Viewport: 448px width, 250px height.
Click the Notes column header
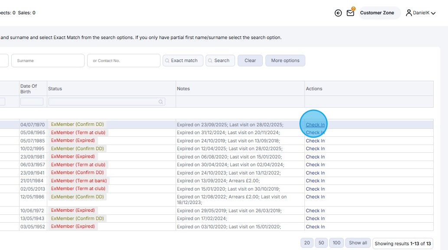click(183, 89)
